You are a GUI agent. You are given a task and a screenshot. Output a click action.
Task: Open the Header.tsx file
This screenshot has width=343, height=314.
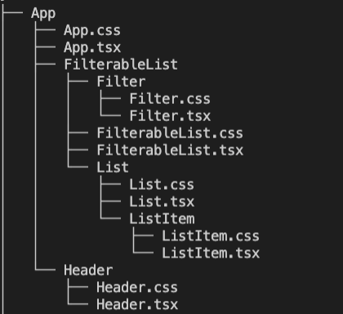(137, 305)
